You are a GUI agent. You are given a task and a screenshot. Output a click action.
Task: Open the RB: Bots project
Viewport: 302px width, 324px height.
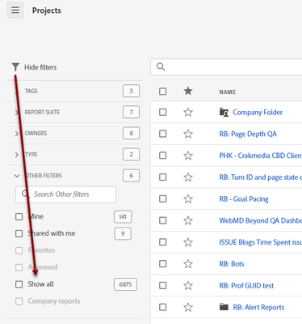(232, 264)
